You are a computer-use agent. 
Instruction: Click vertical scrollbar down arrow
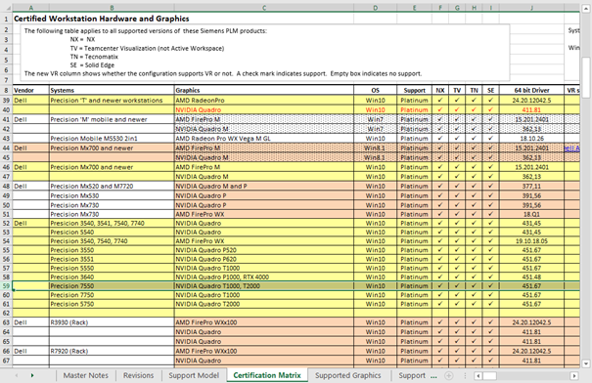coord(586,363)
